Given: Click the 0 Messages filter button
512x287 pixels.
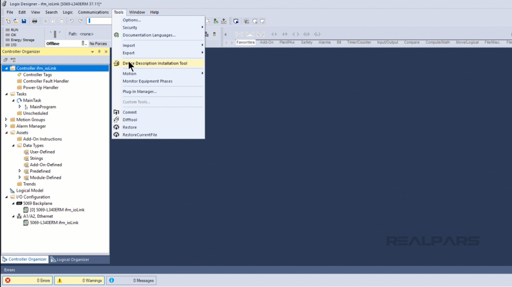Looking at the screenshot, I should point(131,281).
